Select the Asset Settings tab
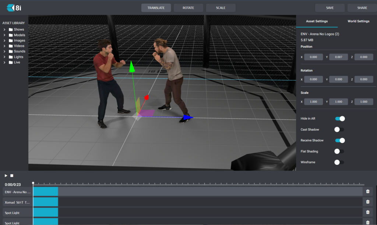 click(x=317, y=21)
